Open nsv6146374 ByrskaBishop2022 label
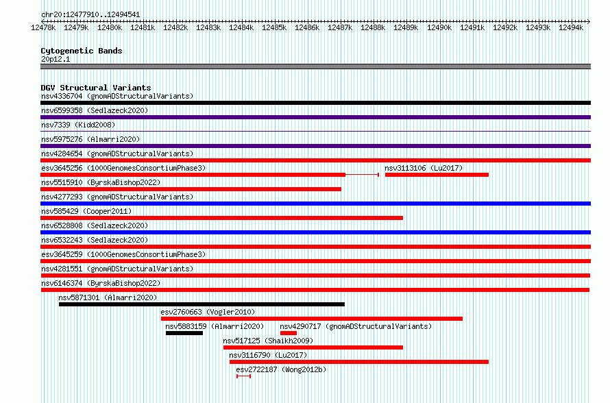Viewport: 610px width, 403px height. [101, 283]
